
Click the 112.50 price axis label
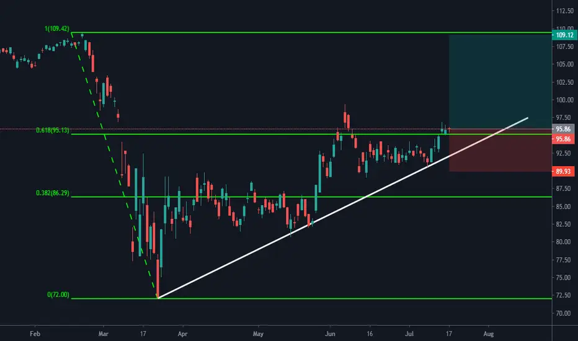point(564,11)
